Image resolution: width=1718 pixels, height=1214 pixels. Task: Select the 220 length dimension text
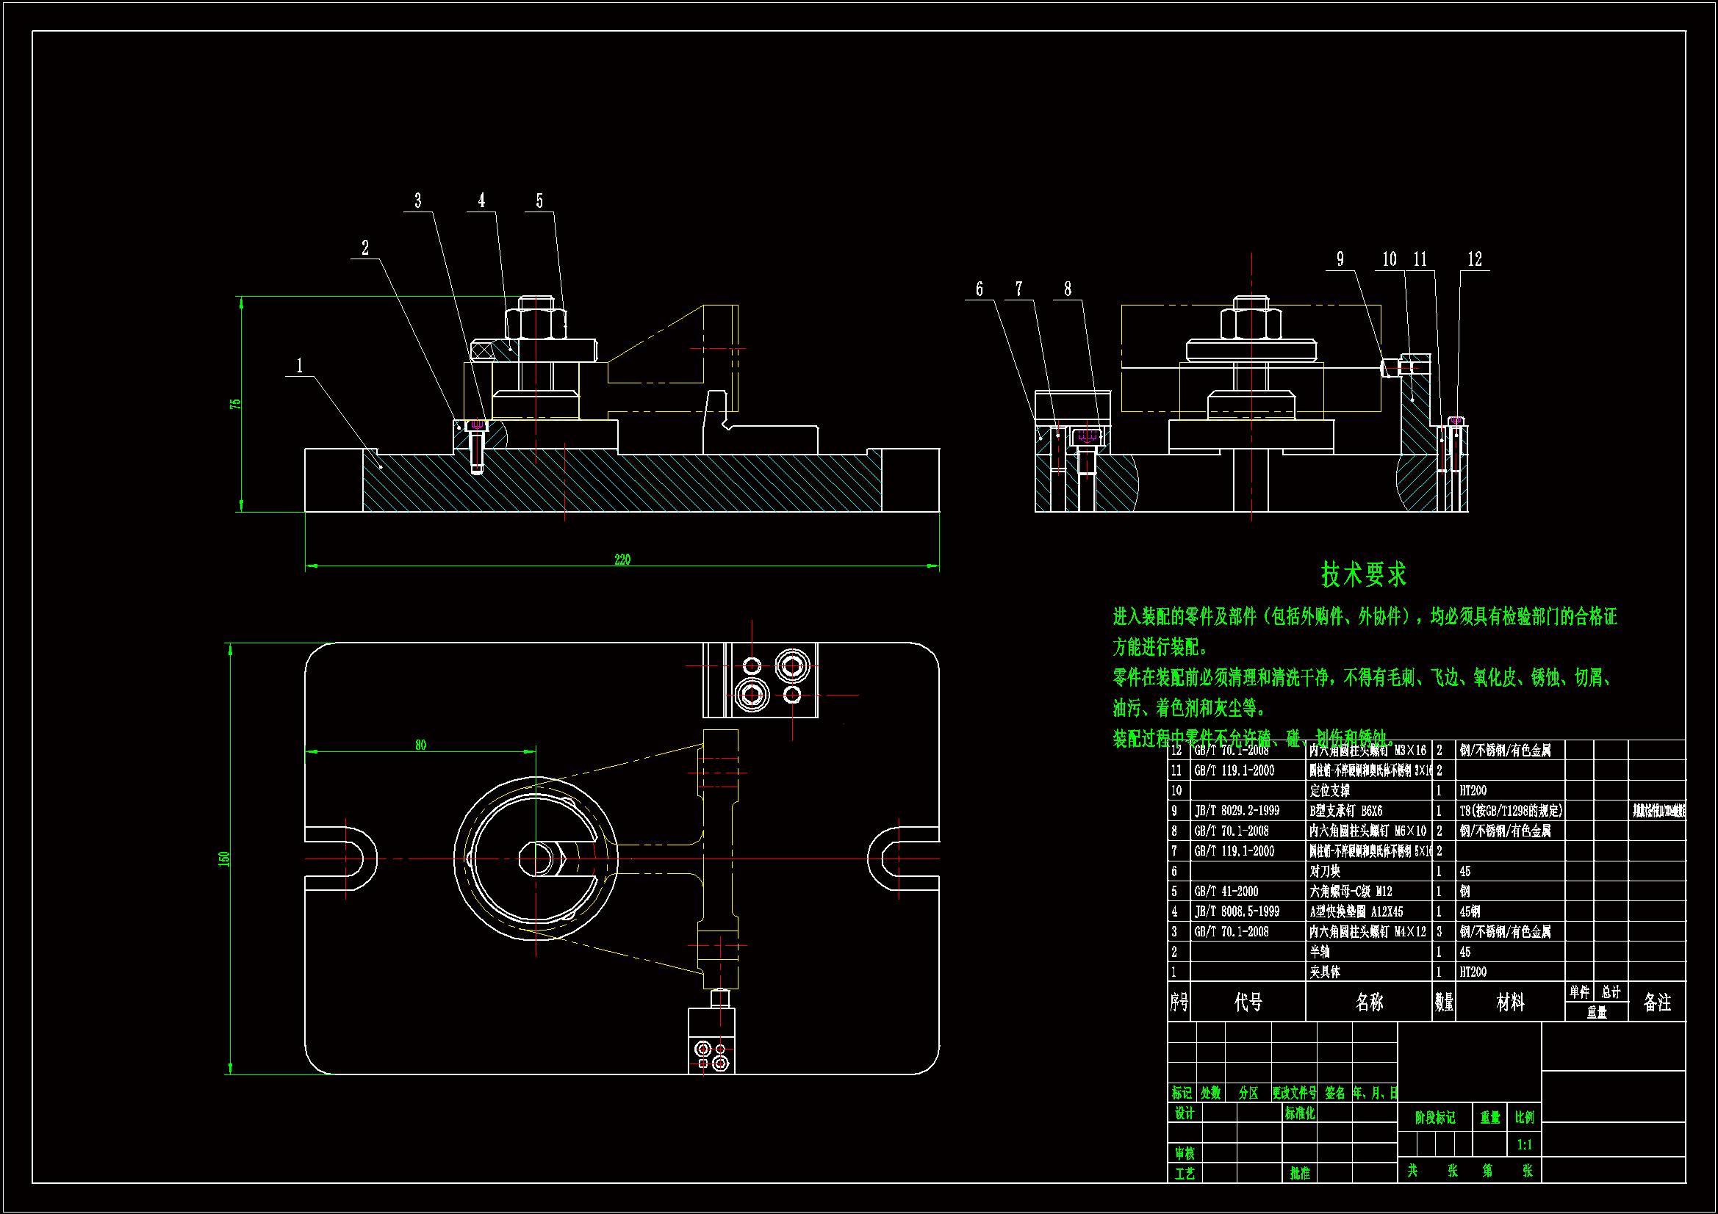point(622,560)
